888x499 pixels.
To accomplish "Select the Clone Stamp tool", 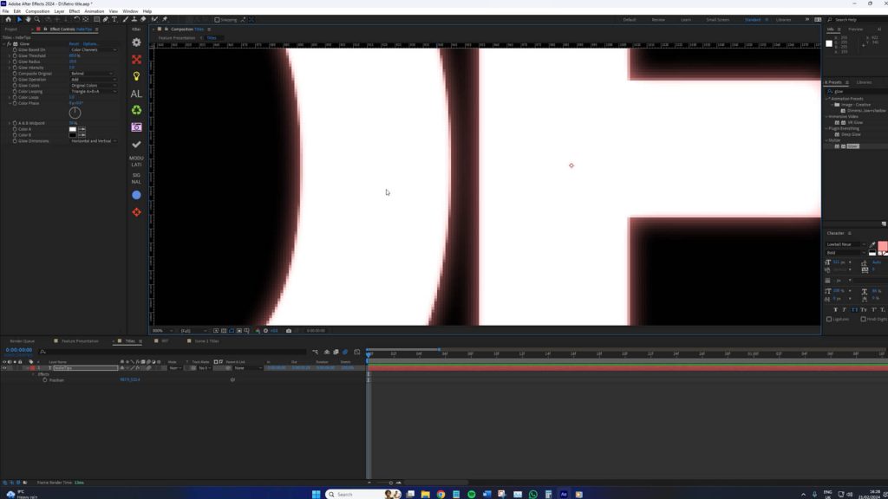I will (134, 19).
